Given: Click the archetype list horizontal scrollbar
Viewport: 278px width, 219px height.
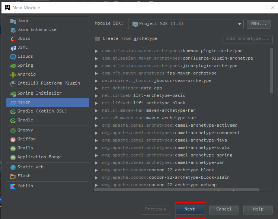Looking at the screenshot, I should tap(176, 189).
